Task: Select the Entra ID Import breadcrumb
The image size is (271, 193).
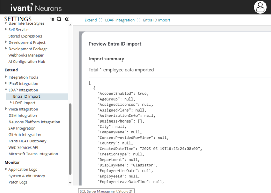Action: (x=156, y=20)
